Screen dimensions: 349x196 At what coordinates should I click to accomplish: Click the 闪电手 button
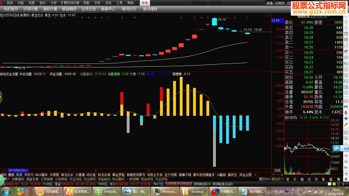click(280, 3)
